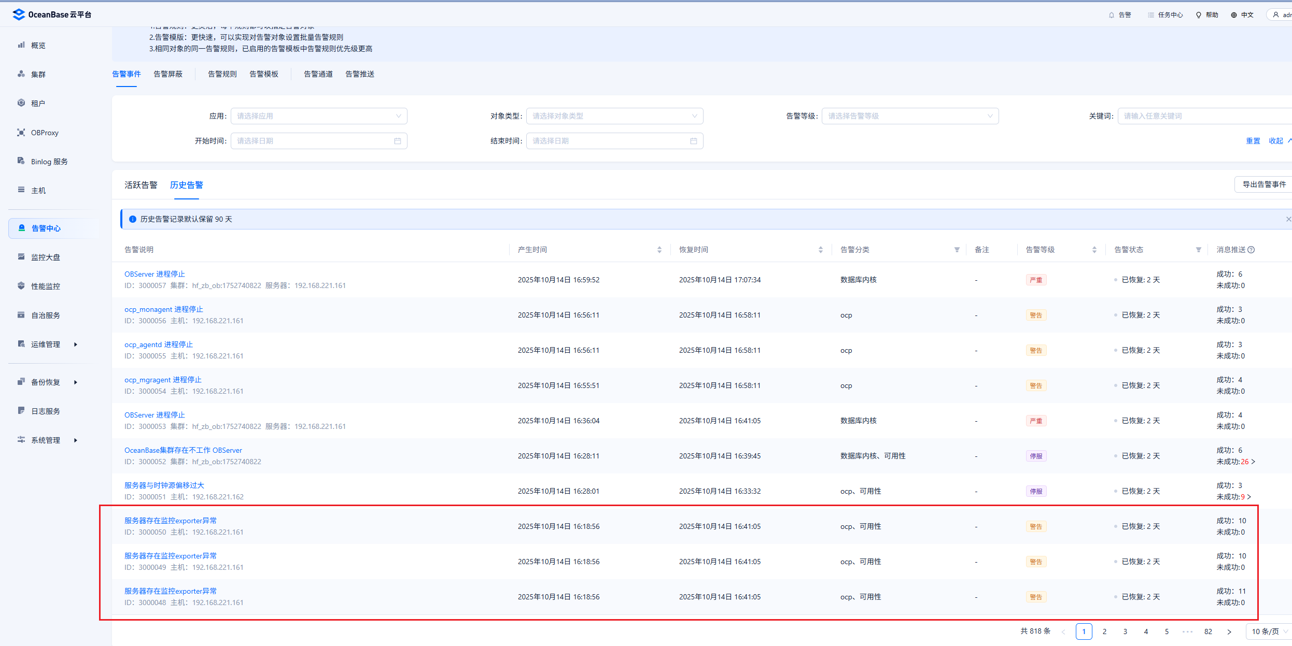Open the ocp_monagent 进程停止 alarm link

pyautogui.click(x=163, y=309)
